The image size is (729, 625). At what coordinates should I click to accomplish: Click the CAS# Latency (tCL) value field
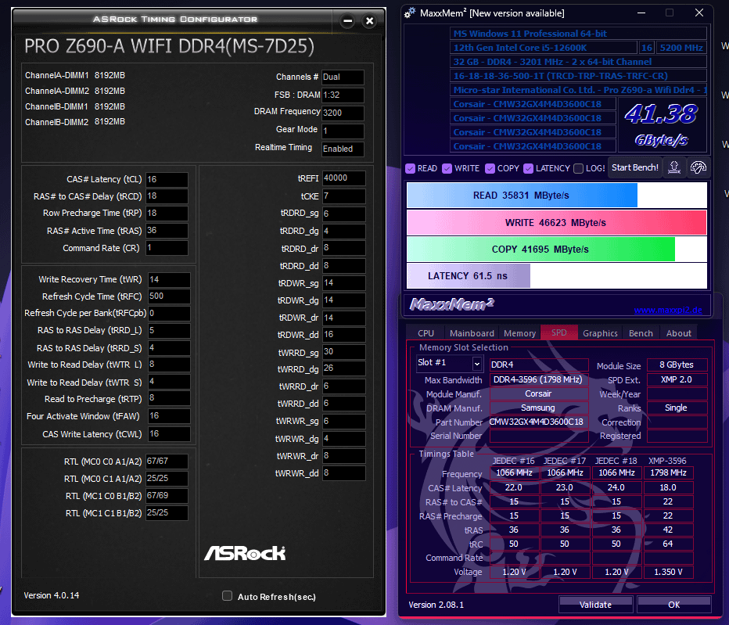click(167, 179)
